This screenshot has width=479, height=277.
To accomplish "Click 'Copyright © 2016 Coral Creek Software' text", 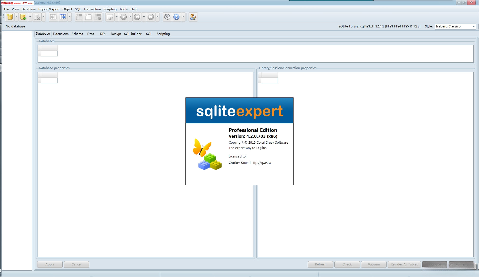I will pos(258,143).
